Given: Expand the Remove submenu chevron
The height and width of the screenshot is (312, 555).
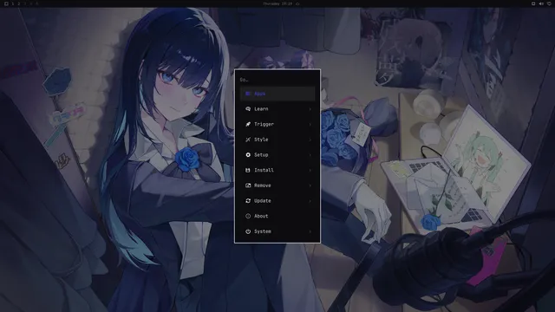Looking at the screenshot, I should click(x=310, y=185).
